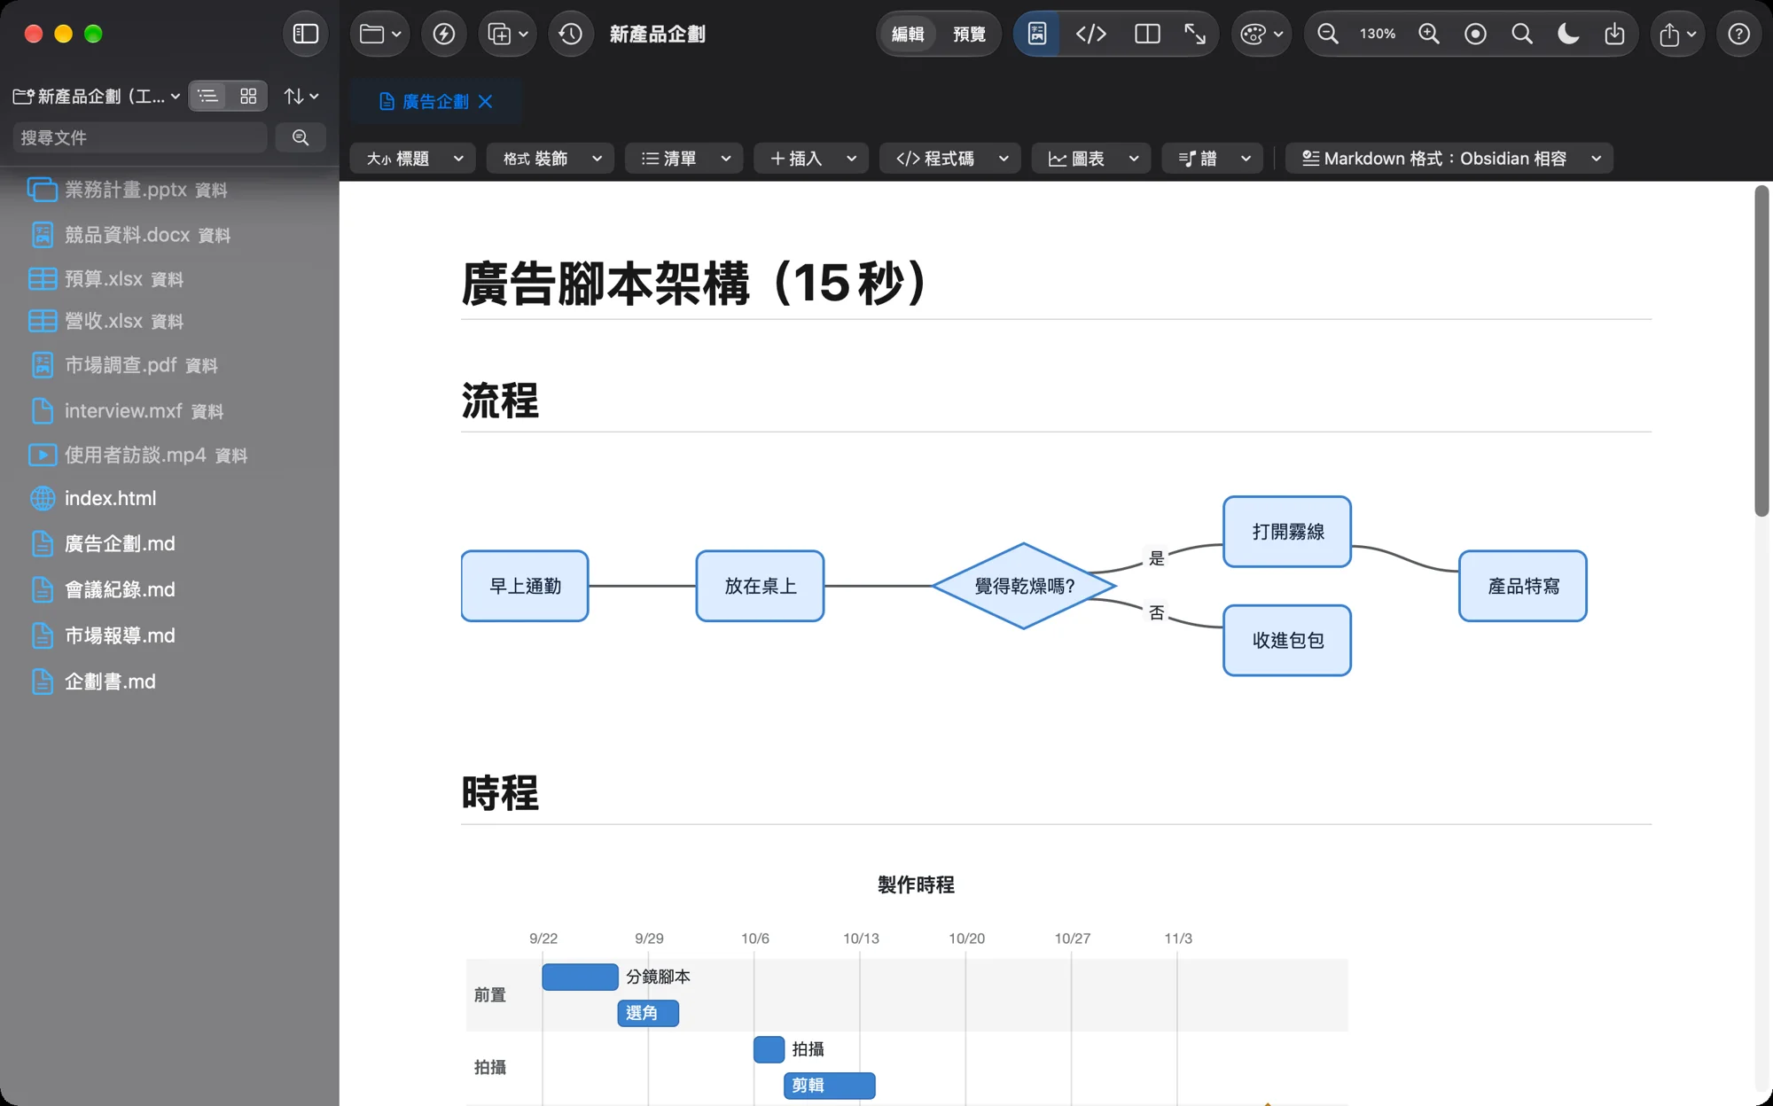The height and width of the screenshot is (1106, 1773).
Task: Open the 大小 標題 heading menu
Action: [x=413, y=159]
